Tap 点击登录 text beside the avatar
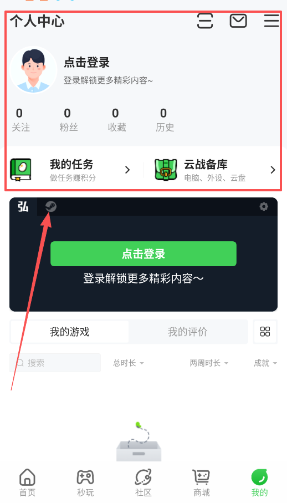 tap(87, 63)
